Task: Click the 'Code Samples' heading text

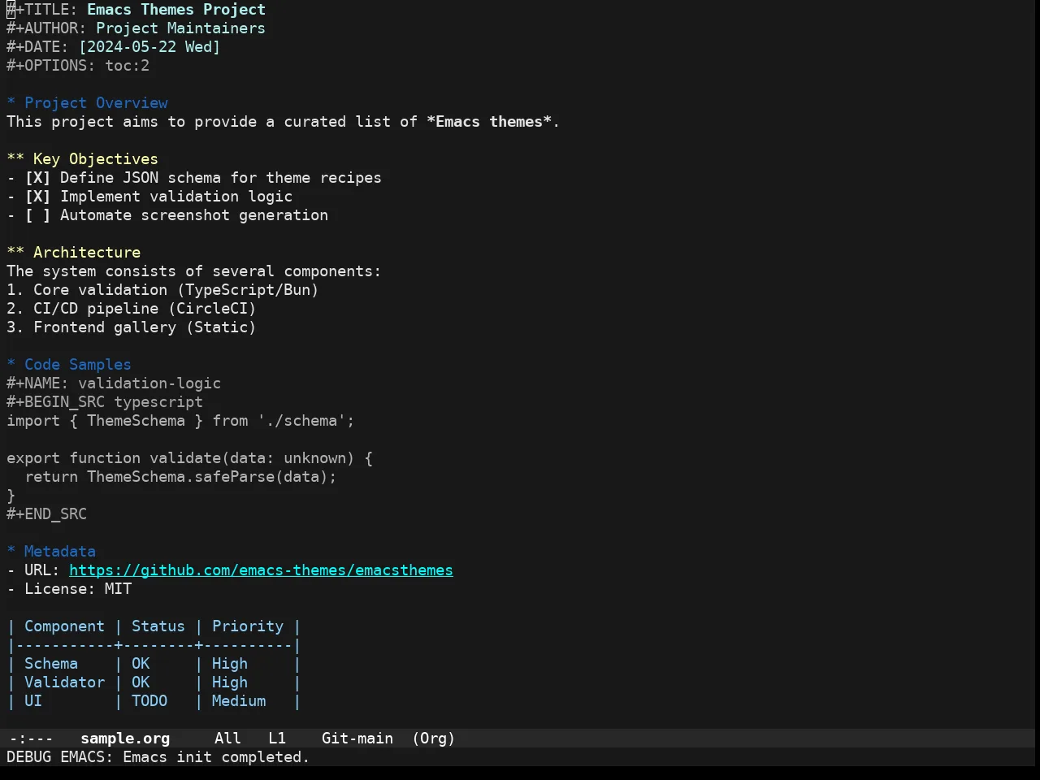Action: [x=78, y=365]
